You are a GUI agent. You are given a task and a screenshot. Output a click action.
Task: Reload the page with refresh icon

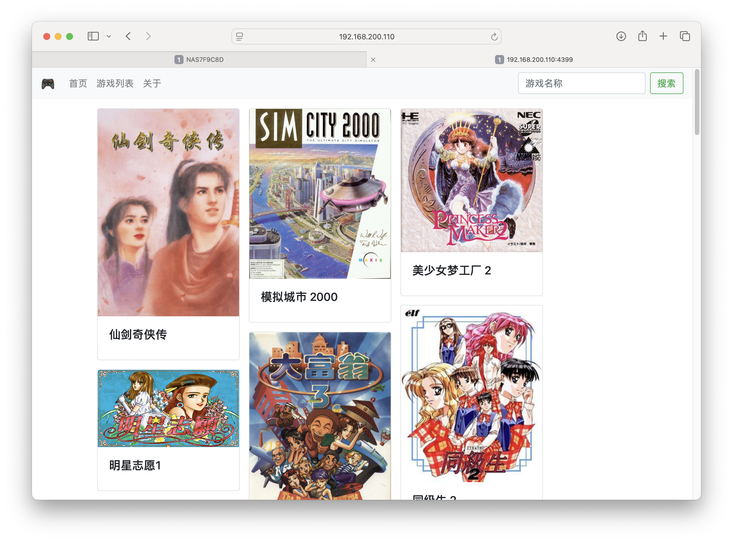coord(494,37)
